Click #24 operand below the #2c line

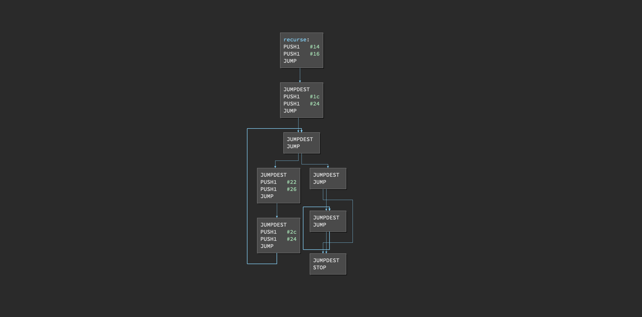[x=291, y=239]
